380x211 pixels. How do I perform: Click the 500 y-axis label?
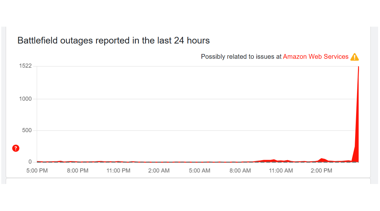click(27, 130)
